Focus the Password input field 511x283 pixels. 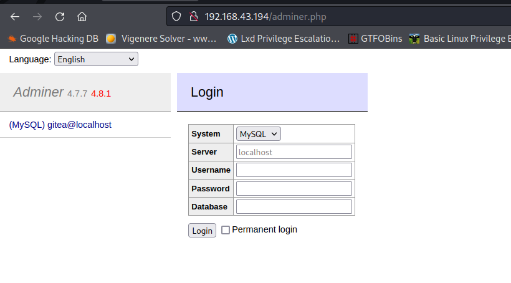pyautogui.click(x=294, y=188)
